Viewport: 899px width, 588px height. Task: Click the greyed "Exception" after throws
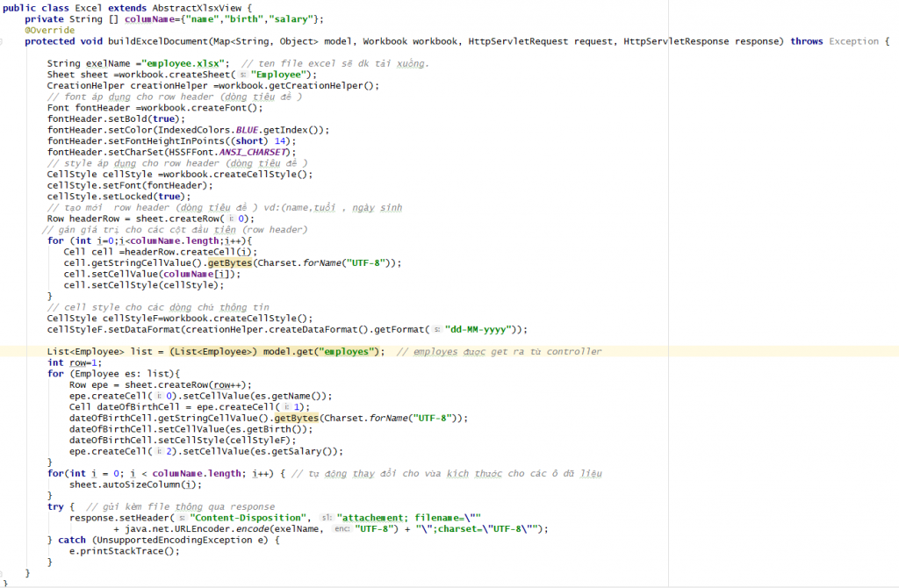[853, 41]
